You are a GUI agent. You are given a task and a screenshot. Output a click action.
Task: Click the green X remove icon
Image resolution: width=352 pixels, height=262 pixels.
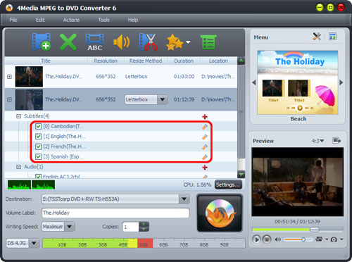point(68,42)
